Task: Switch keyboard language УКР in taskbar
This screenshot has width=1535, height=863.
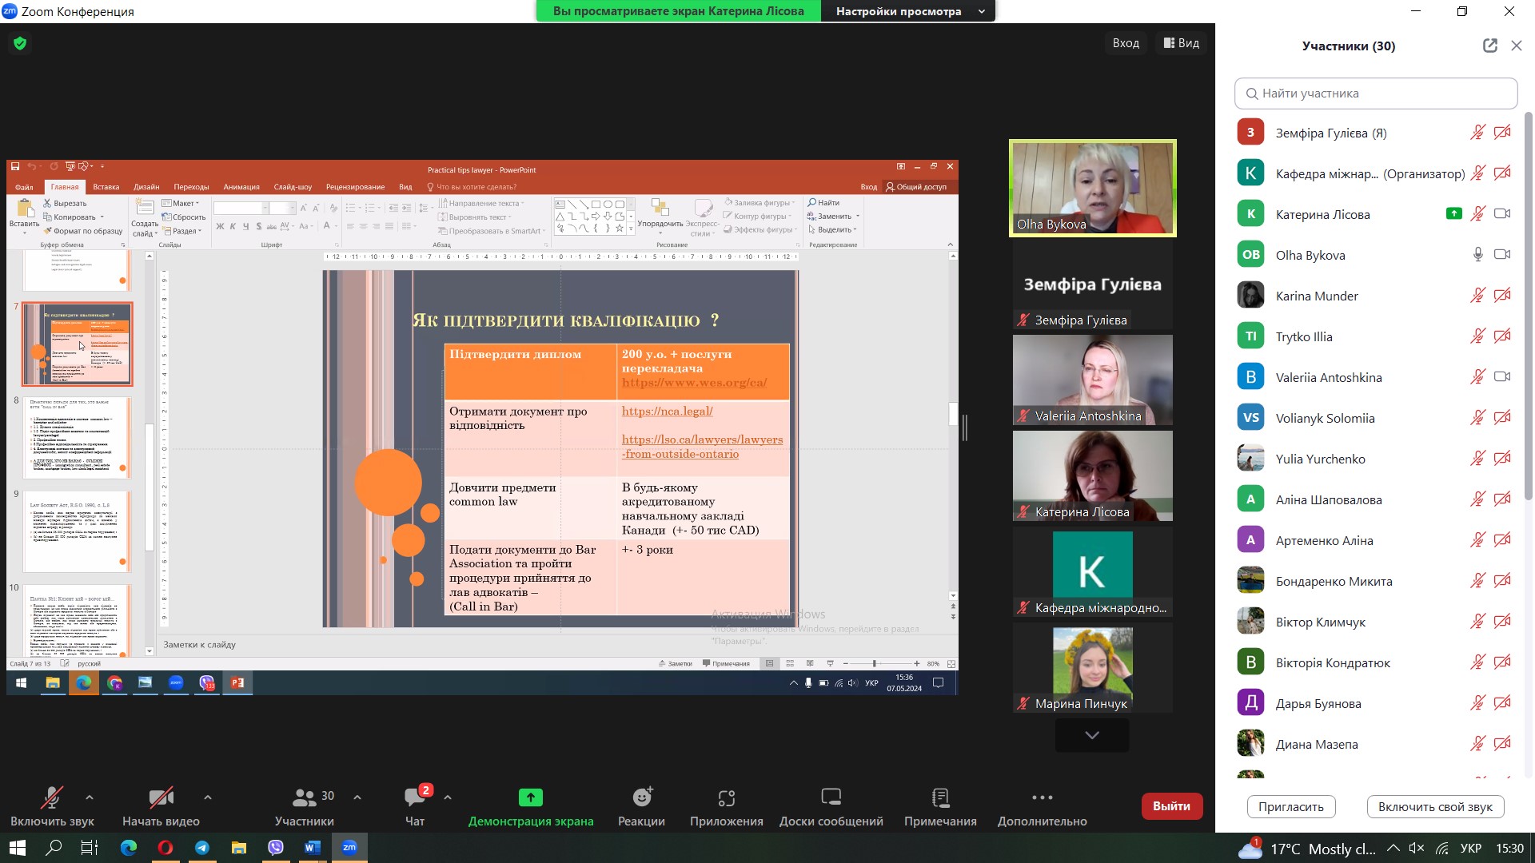Action: [x=1470, y=849]
